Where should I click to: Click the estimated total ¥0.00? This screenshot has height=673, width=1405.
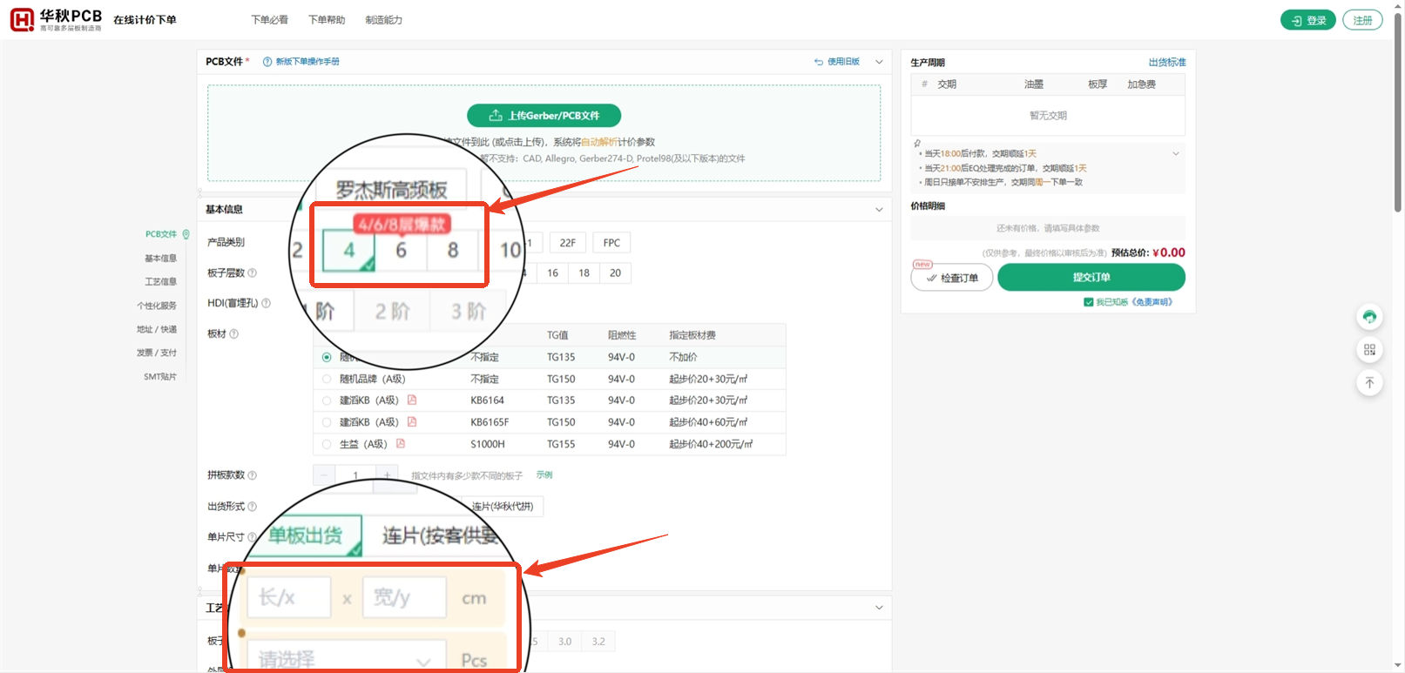coord(1168,252)
